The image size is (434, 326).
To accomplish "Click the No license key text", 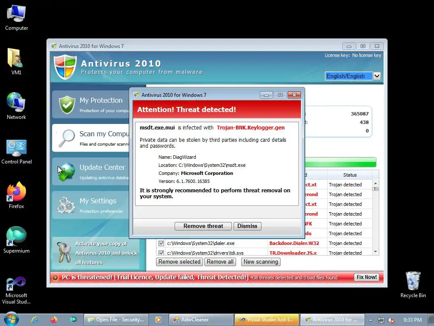I will pos(367,55).
